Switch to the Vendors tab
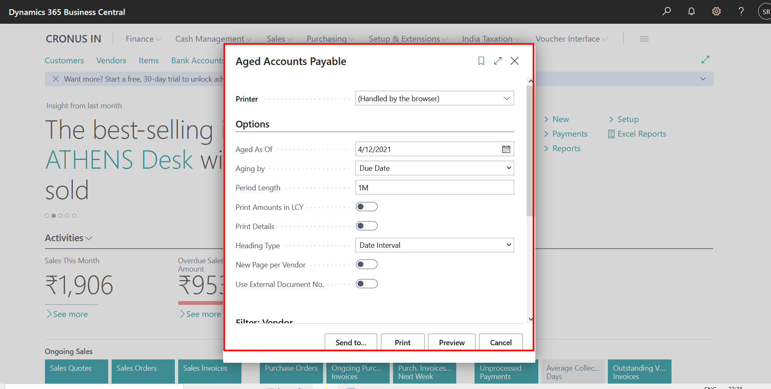 (111, 60)
